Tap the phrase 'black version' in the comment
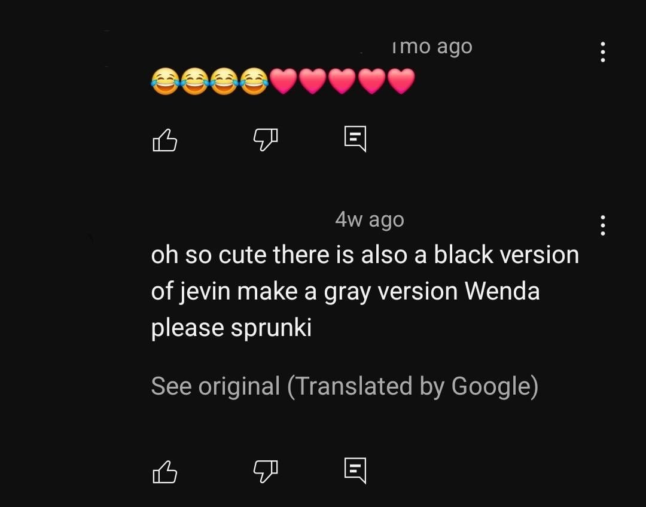The height and width of the screenshot is (507, 646). [507, 255]
